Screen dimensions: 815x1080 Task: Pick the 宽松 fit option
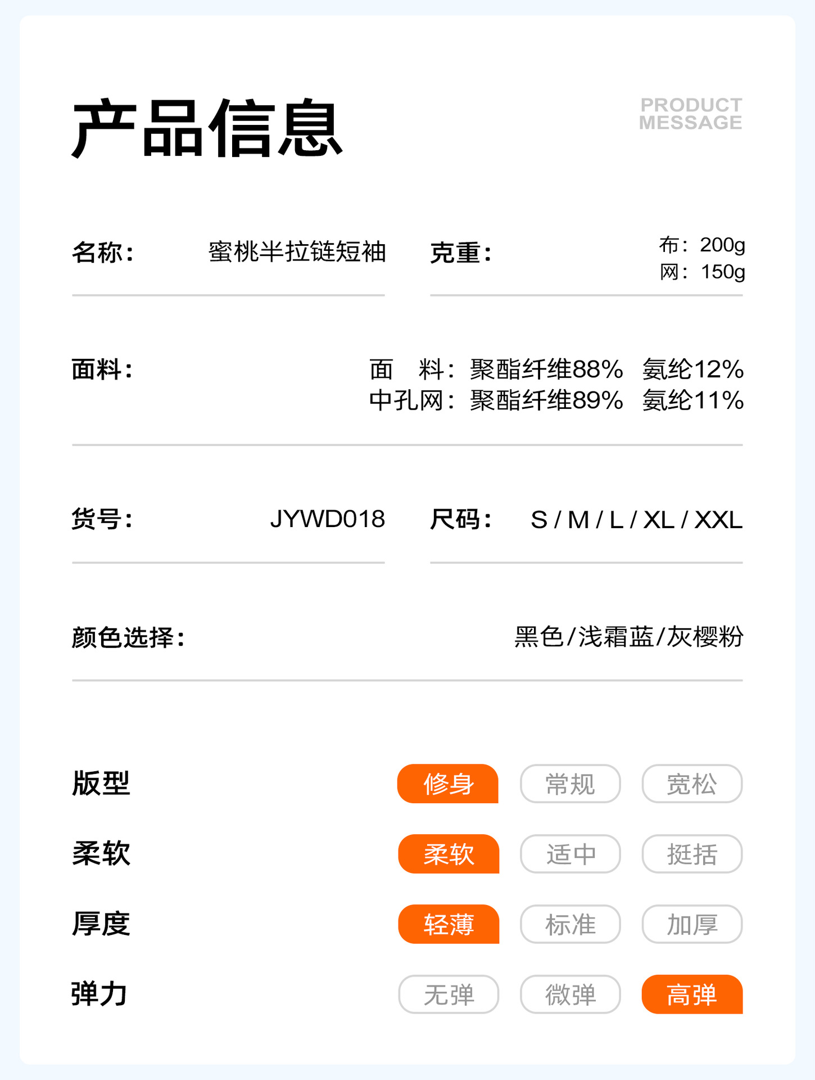pyautogui.click(x=692, y=784)
